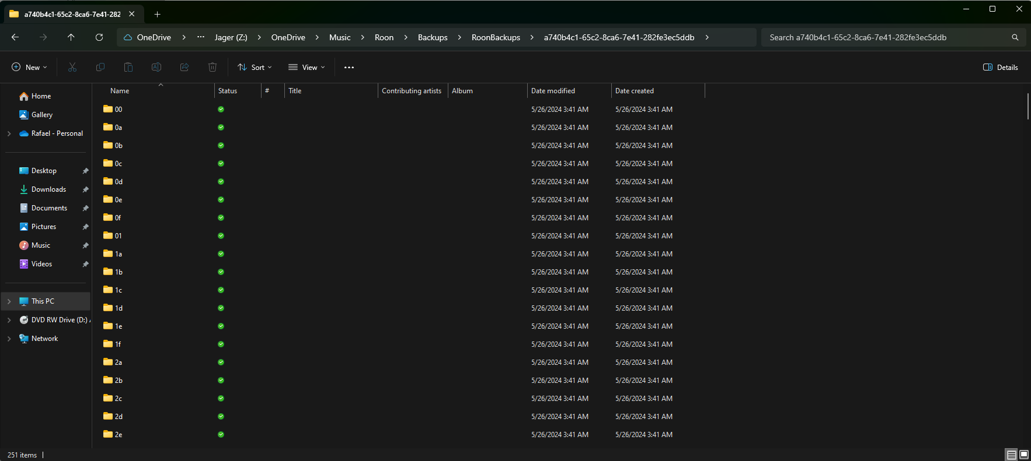Open Gallery in the sidebar
This screenshot has width=1031, height=461.
click(42, 115)
